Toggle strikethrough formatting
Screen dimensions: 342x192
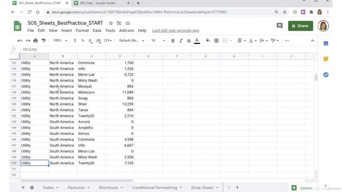(189, 41)
